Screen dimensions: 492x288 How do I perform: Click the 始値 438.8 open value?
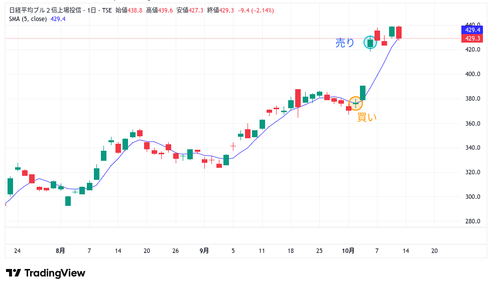coord(129,10)
